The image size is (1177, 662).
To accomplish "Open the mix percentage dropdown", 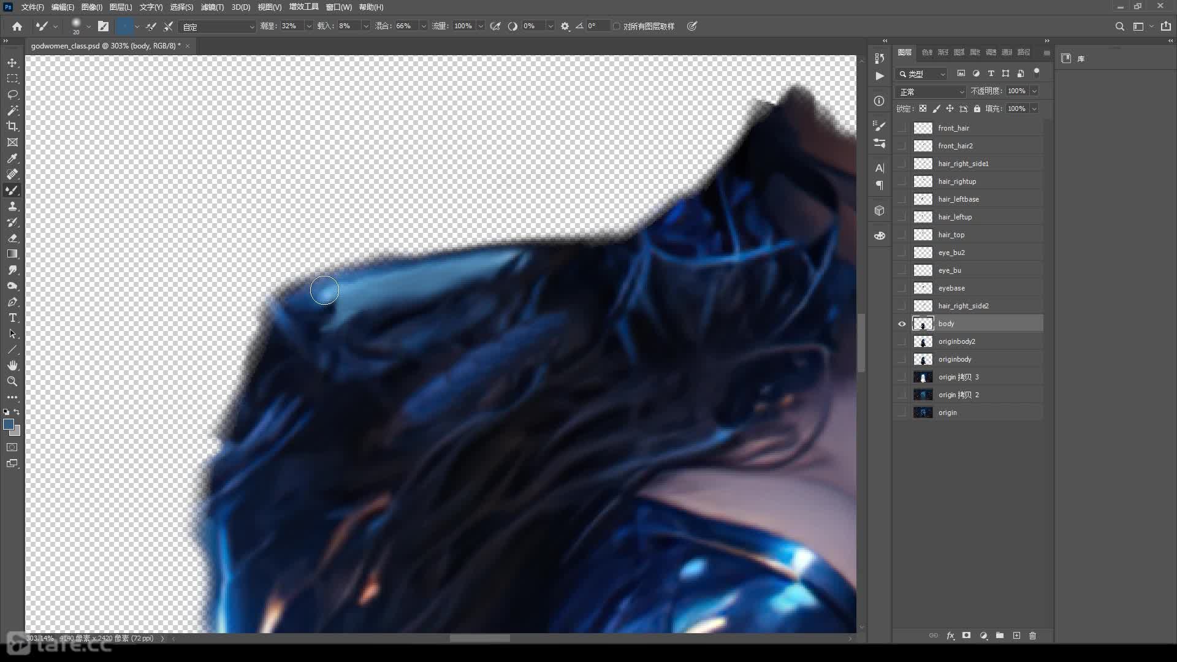I will (424, 26).
